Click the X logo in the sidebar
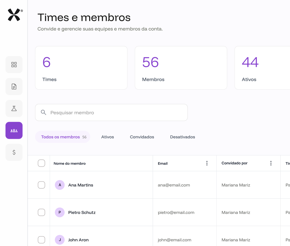The height and width of the screenshot is (246, 290). tap(14, 15)
